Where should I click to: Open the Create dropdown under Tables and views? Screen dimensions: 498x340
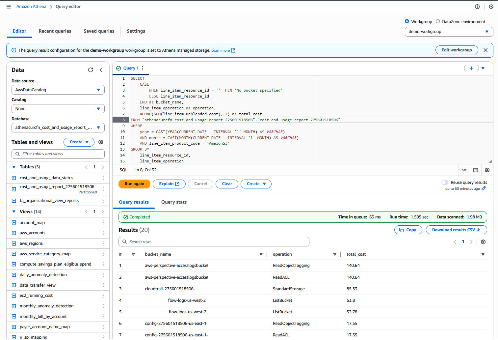pyautogui.click(x=79, y=142)
